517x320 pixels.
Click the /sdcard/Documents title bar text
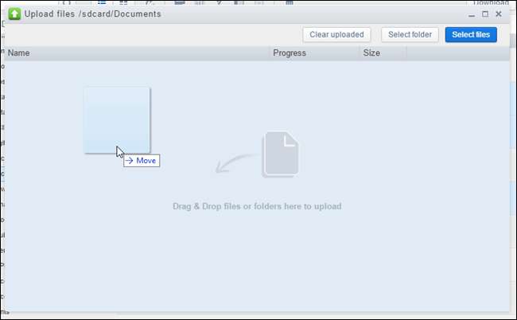pos(119,14)
